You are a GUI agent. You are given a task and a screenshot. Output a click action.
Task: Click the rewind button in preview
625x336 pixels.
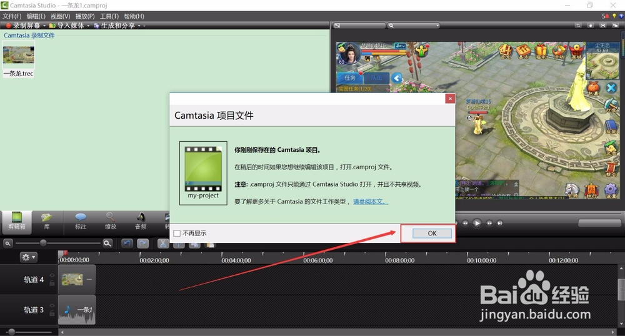coord(465,224)
